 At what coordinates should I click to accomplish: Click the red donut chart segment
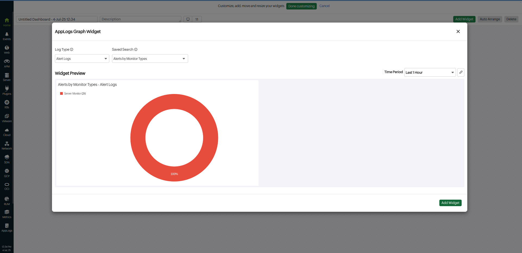tap(138, 138)
